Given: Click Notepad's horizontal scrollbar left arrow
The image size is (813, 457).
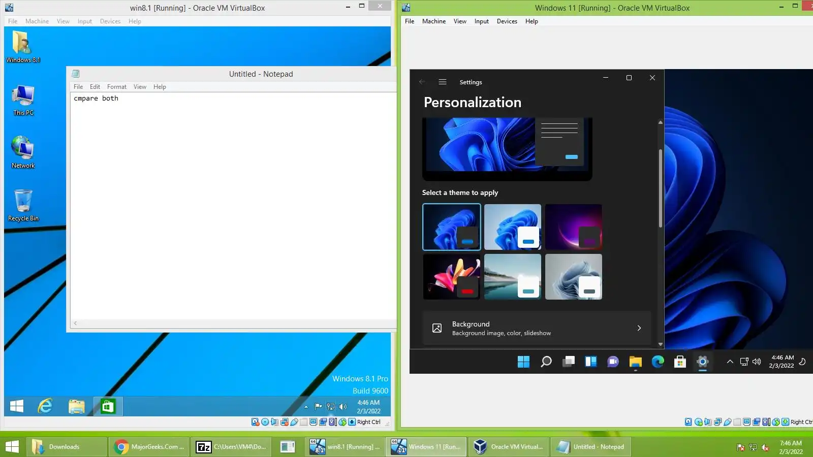Looking at the screenshot, I should pos(75,323).
